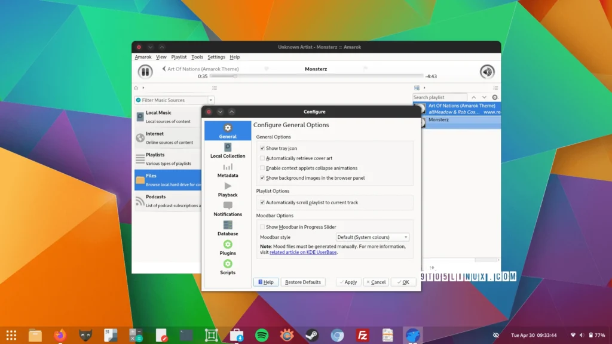Expand the arrow next to the playlist breadcrumb icon
The height and width of the screenshot is (344, 612).
tap(424, 88)
